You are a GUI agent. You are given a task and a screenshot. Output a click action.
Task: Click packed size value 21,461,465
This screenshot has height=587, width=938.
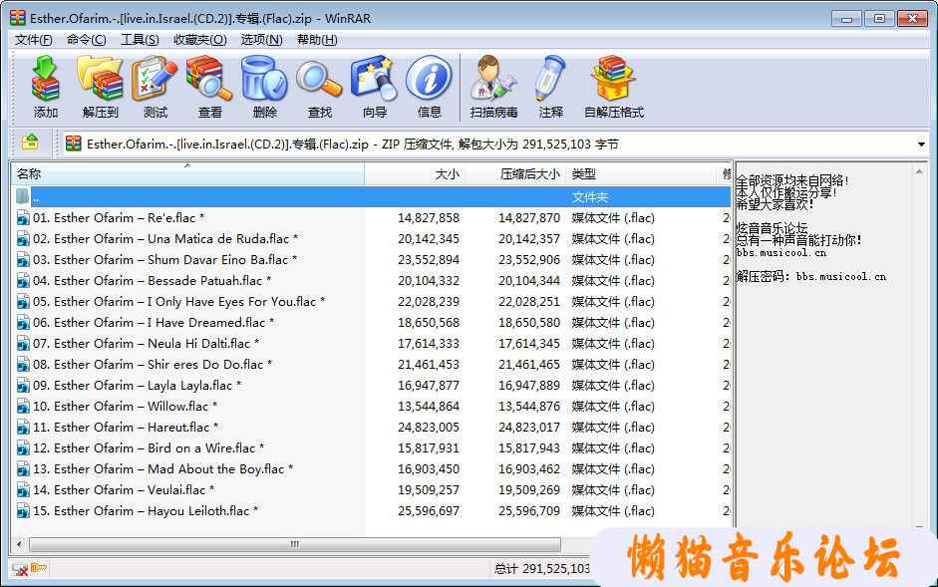click(529, 365)
